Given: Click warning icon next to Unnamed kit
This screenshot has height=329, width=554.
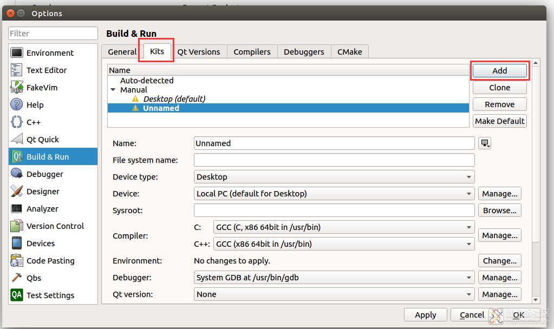Looking at the screenshot, I should [x=135, y=108].
